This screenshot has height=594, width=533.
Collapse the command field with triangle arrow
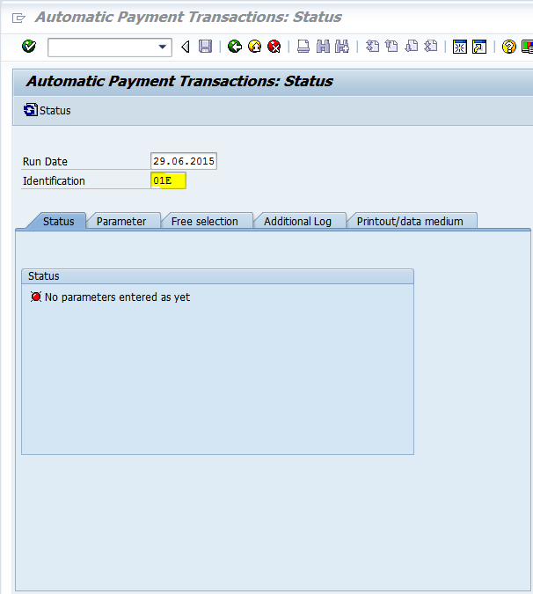pos(185,47)
